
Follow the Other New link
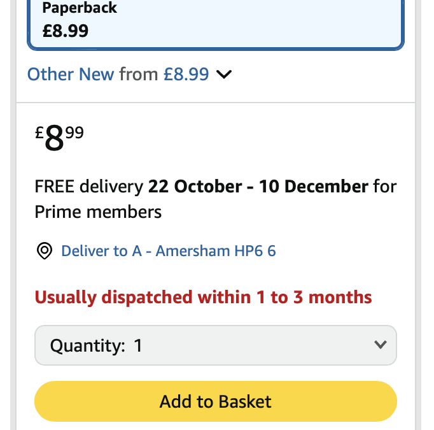click(x=71, y=75)
